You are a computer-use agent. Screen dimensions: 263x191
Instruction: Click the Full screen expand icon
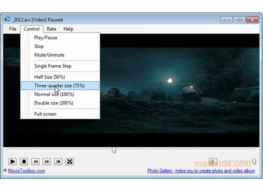tap(70, 162)
